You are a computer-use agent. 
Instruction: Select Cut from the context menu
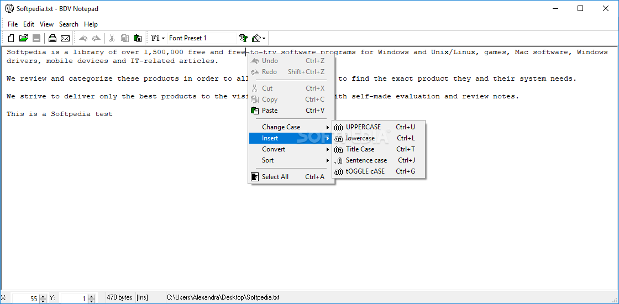(291, 88)
